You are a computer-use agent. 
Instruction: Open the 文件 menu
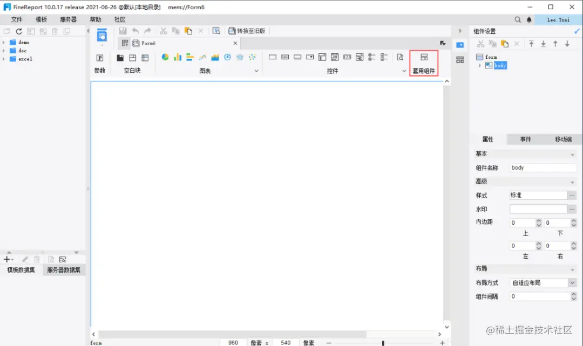click(x=17, y=19)
